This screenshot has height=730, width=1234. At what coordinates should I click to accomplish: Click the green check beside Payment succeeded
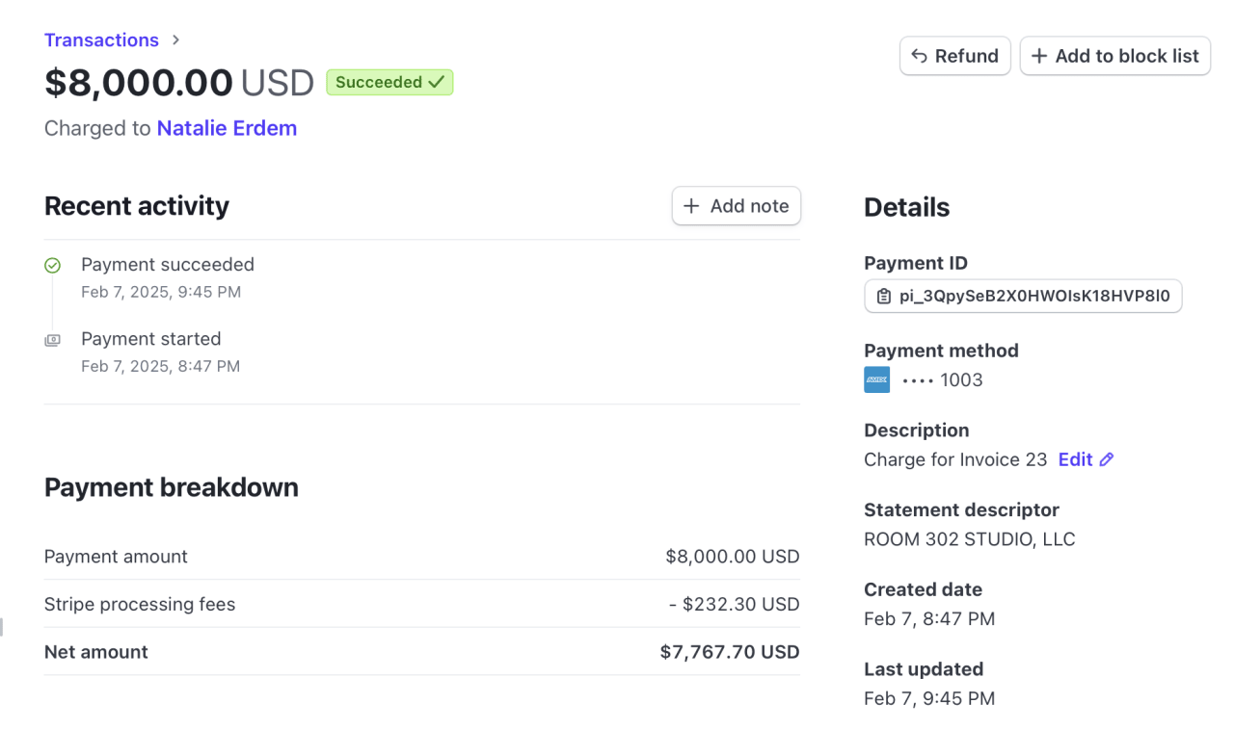[53, 264]
